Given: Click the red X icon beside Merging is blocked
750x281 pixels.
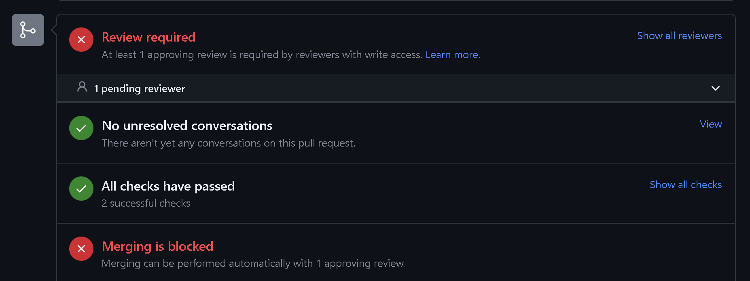Looking at the screenshot, I should click(81, 249).
